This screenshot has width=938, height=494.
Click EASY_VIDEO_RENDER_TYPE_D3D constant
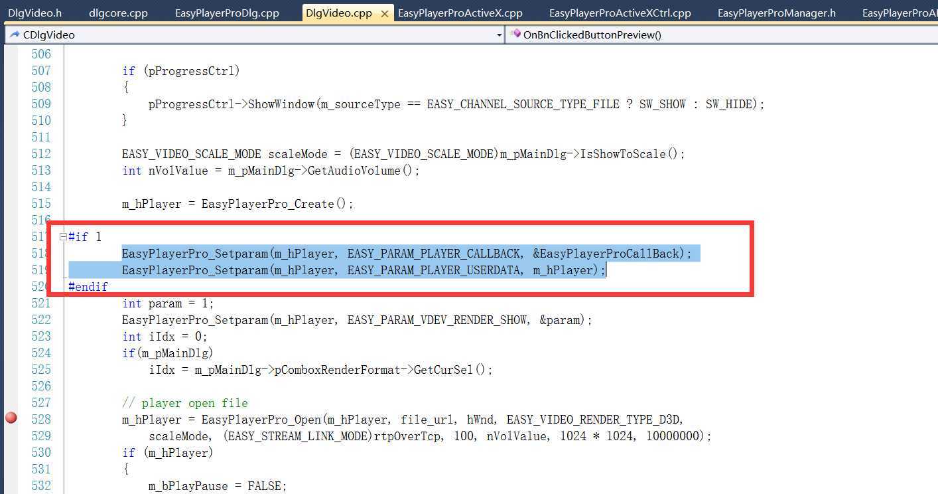click(x=592, y=420)
